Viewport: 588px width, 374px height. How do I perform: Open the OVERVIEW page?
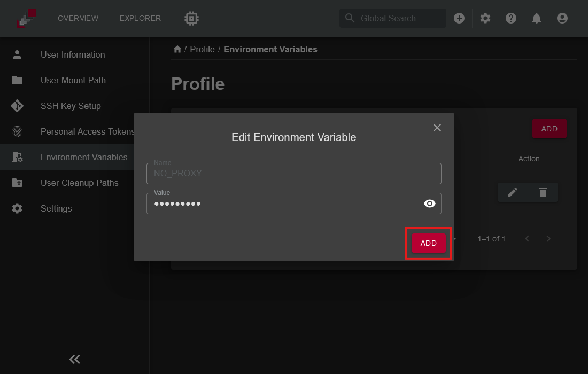(x=78, y=18)
